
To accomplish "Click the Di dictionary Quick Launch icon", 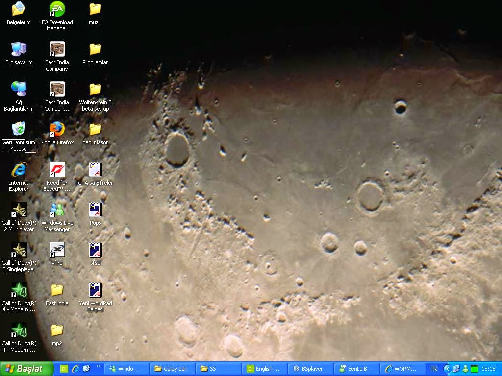I will coord(64,369).
